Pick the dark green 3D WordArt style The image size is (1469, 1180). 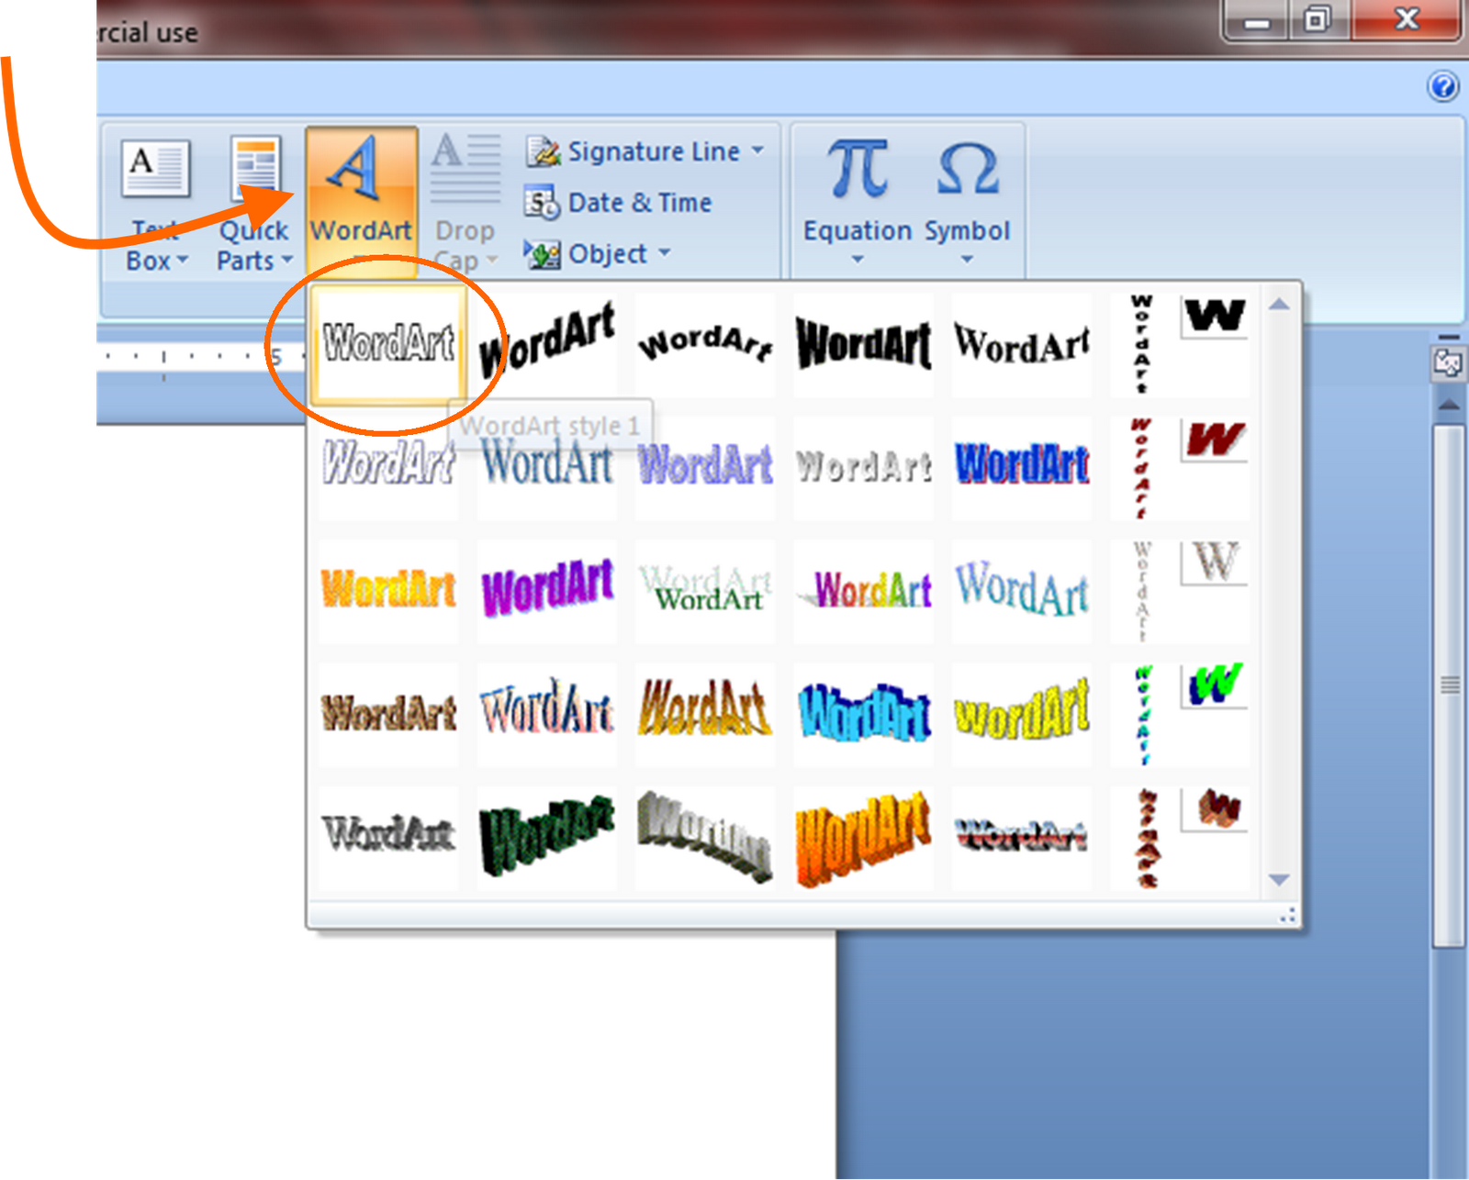[547, 836]
